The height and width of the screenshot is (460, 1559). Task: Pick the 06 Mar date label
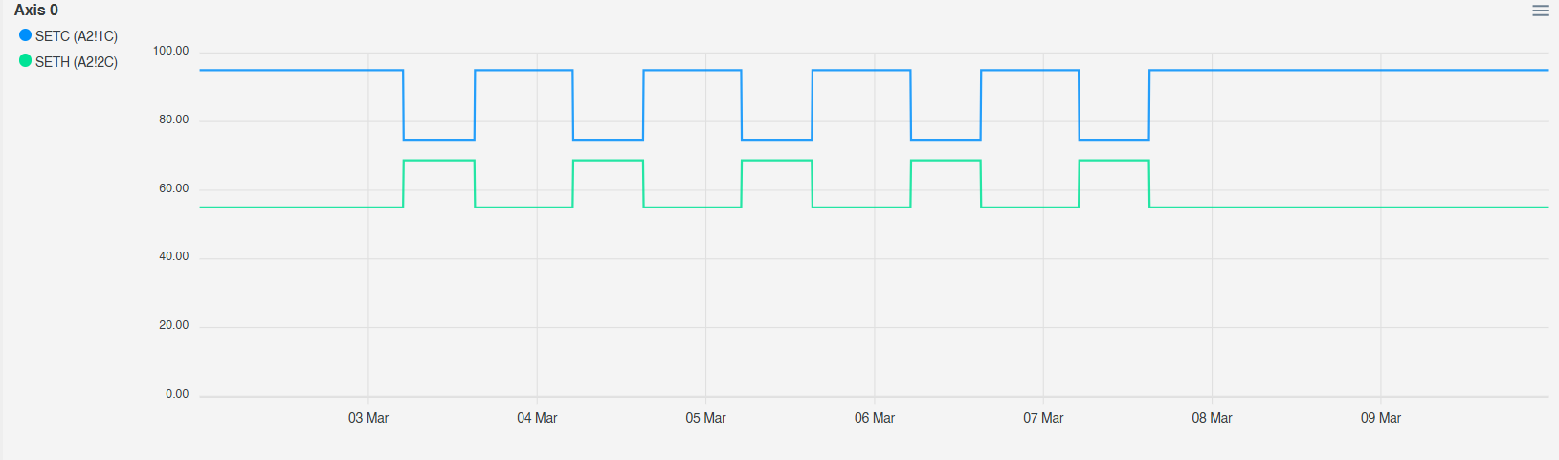pos(875,418)
